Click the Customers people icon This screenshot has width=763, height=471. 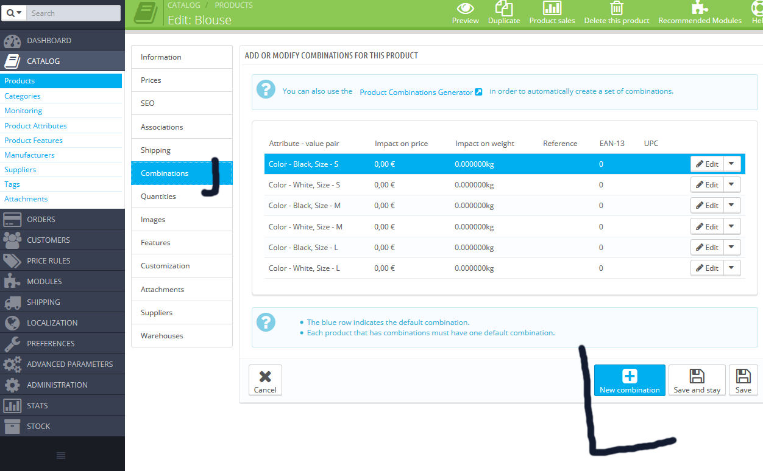[12, 240]
